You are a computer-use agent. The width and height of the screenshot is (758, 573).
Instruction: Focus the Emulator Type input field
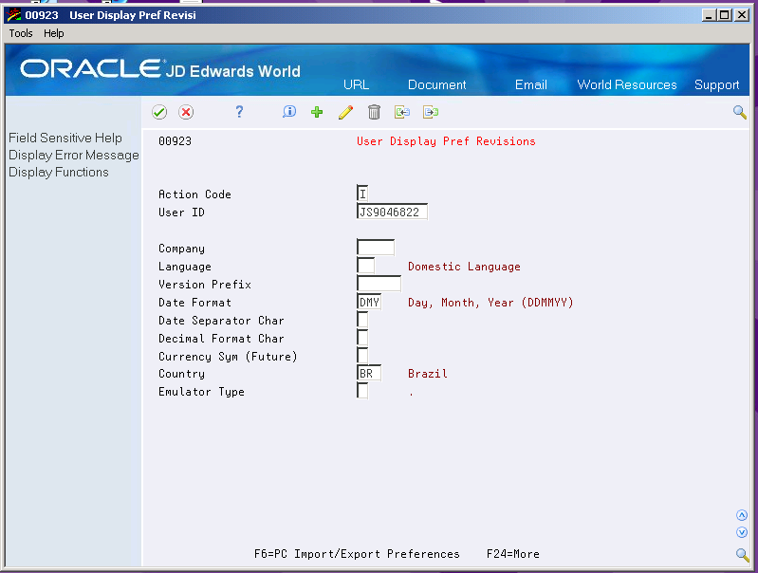point(362,391)
